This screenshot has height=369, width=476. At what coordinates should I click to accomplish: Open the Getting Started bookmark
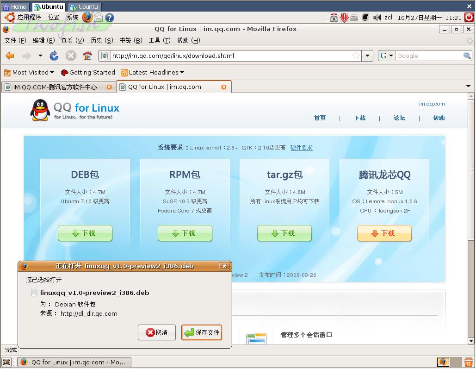(88, 73)
